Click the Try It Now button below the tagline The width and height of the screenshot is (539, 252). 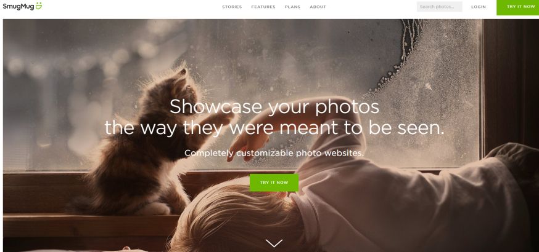tap(274, 183)
